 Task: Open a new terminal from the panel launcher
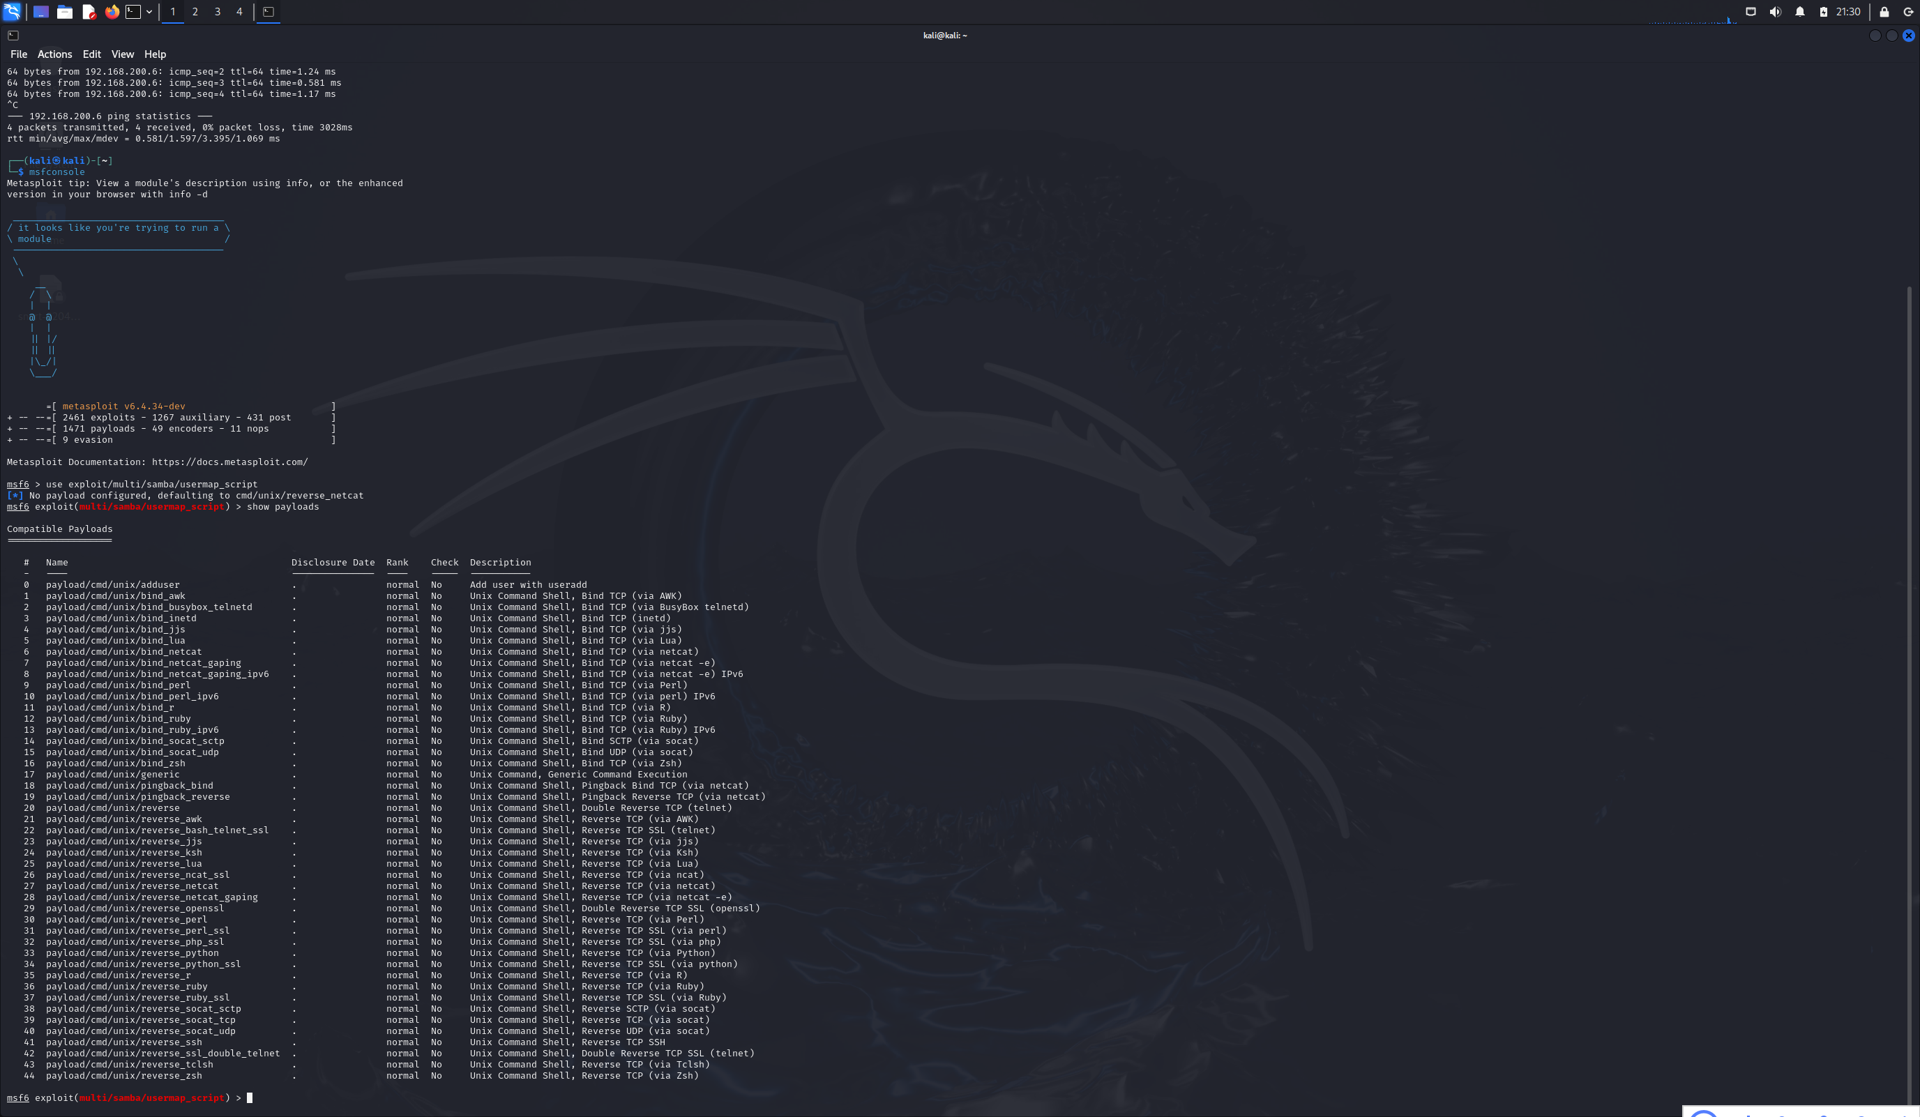coord(133,11)
